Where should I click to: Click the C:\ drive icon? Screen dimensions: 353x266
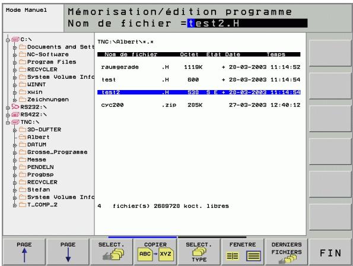(15, 40)
